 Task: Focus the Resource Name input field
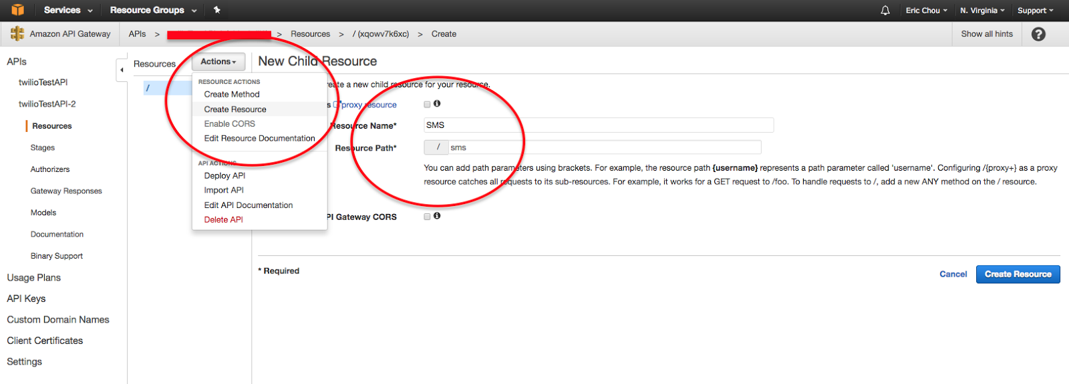599,125
